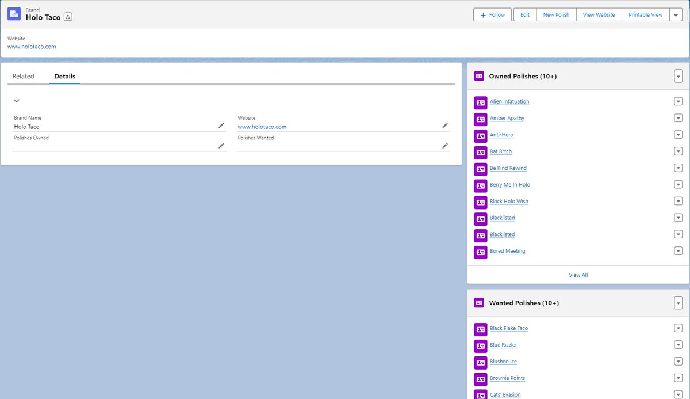Open the Owned Polishes panel actions dropdown
The image size is (690, 399).
[678, 76]
